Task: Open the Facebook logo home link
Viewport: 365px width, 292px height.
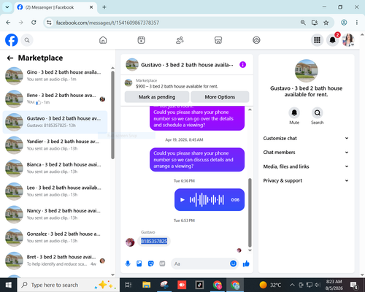Action: 12,40
